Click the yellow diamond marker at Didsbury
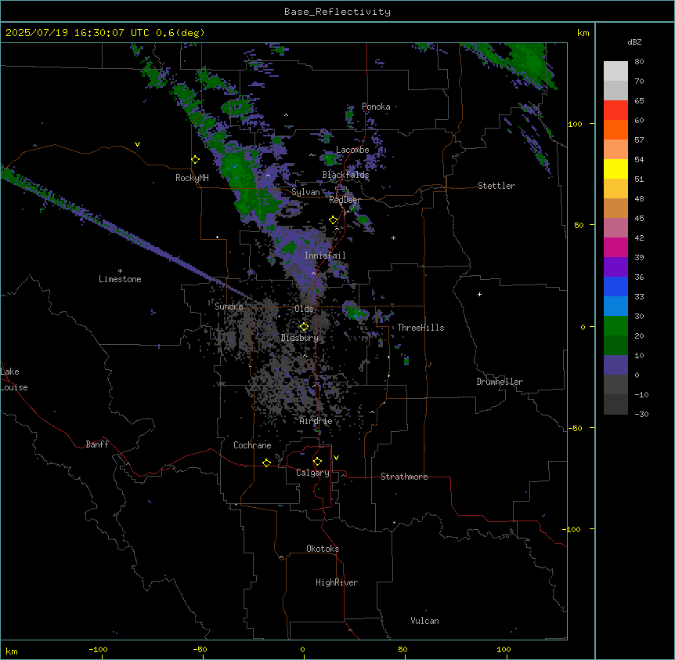 click(x=305, y=327)
